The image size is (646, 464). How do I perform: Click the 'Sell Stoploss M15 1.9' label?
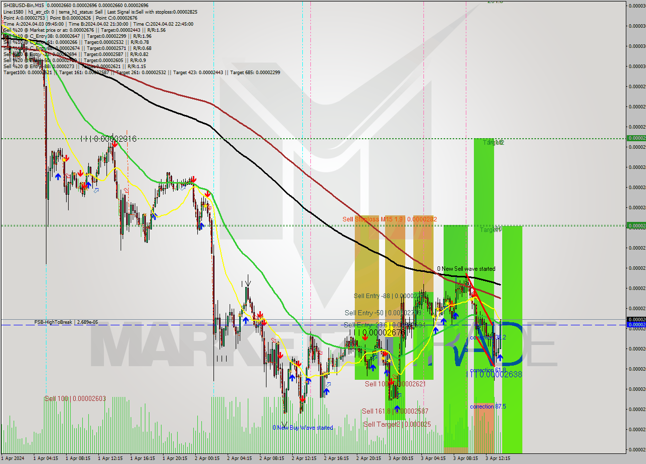point(390,219)
